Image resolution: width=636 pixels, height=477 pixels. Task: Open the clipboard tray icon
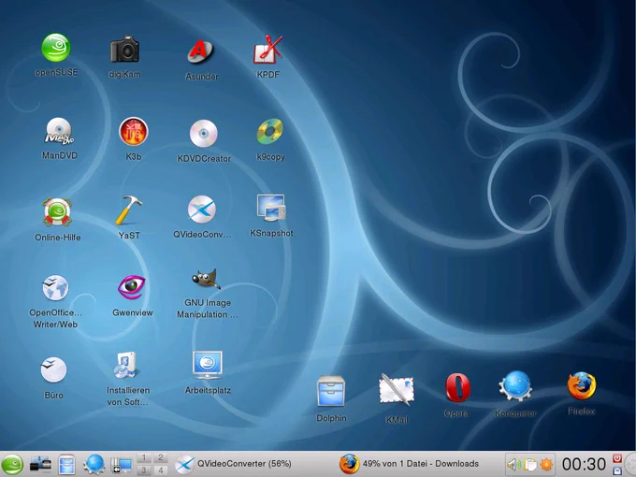point(529,465)
